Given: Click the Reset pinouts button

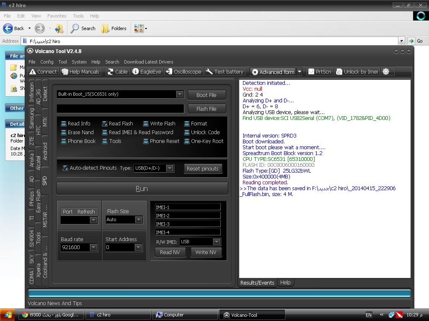Looking at the screenshot, I should (x=203, y=169).
